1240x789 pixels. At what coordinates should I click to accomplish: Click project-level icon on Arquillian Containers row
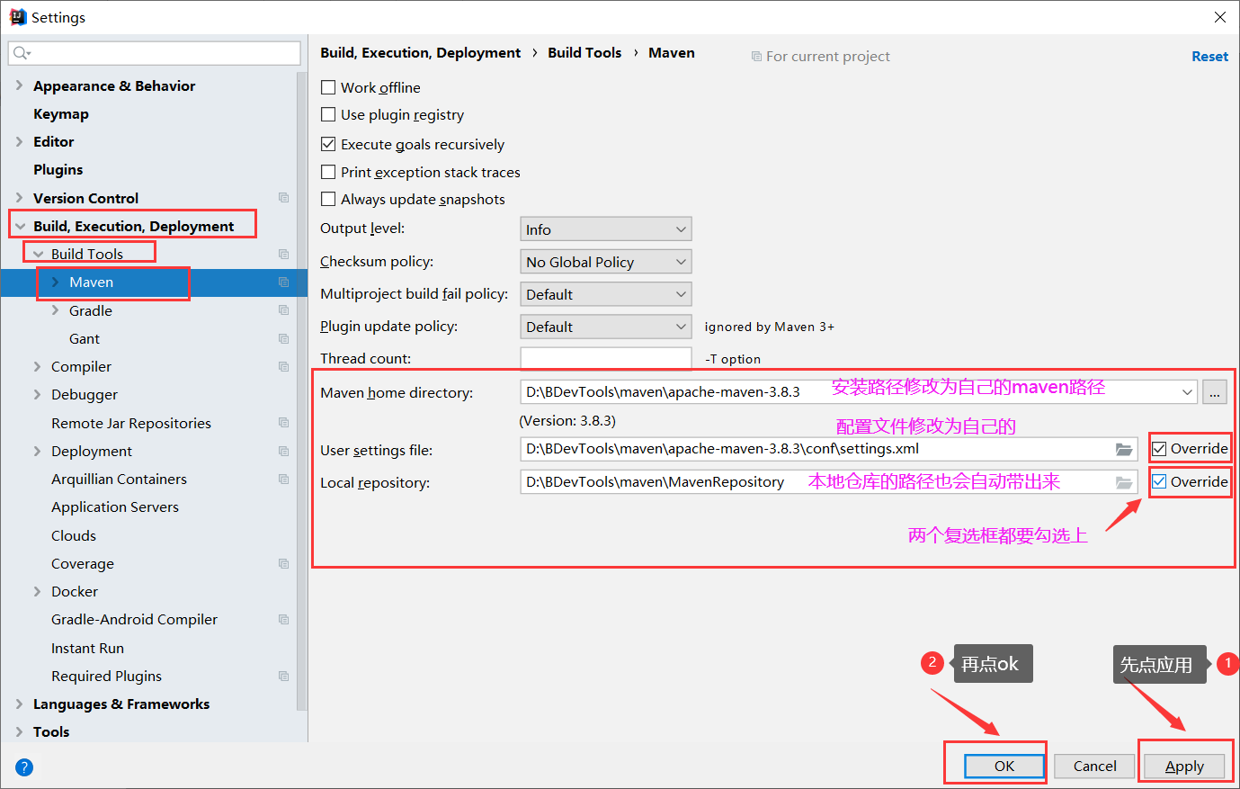284,479
